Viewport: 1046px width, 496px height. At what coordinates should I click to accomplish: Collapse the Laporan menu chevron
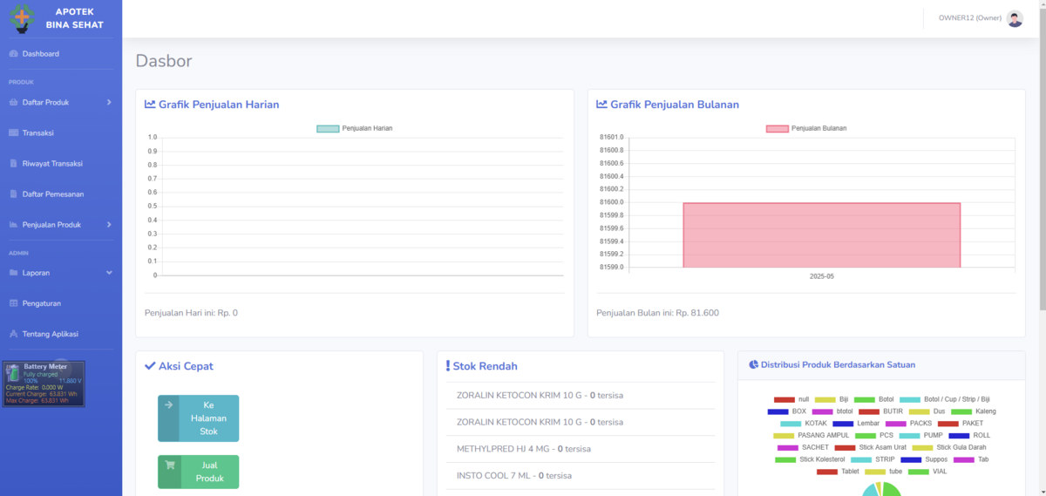[109, 273]
